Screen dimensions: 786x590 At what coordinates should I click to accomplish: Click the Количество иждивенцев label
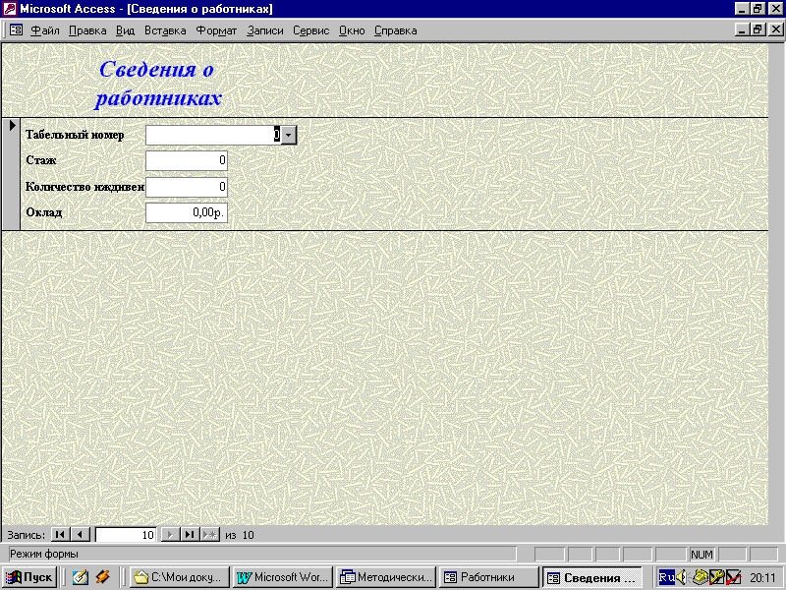tap(84, 187)
